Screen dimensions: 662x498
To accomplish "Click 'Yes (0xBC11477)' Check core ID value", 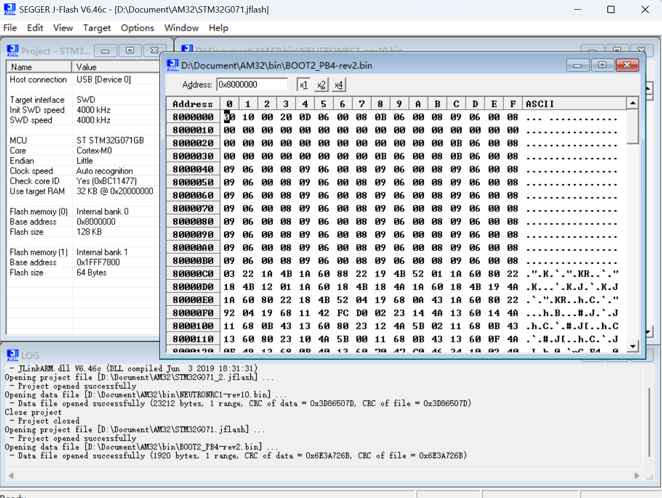I will tap(107, 181).
